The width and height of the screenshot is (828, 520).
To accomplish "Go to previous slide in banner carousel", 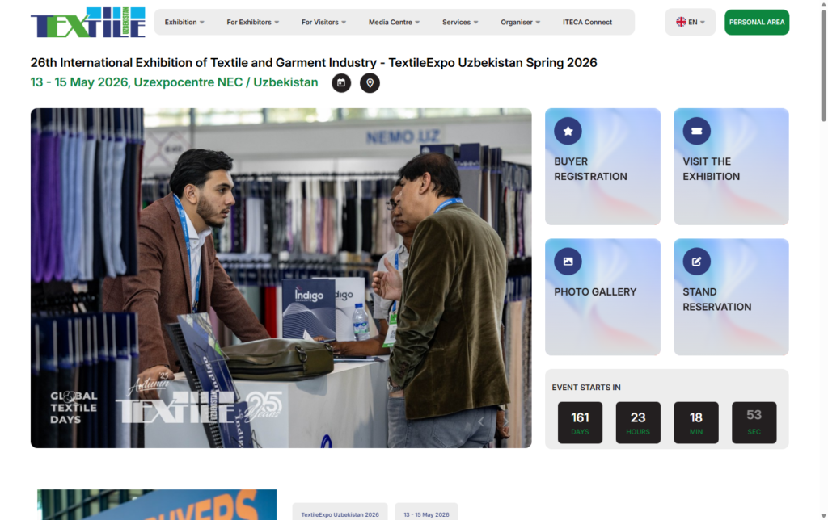I will pyautogui.click(x=481, y=421).
